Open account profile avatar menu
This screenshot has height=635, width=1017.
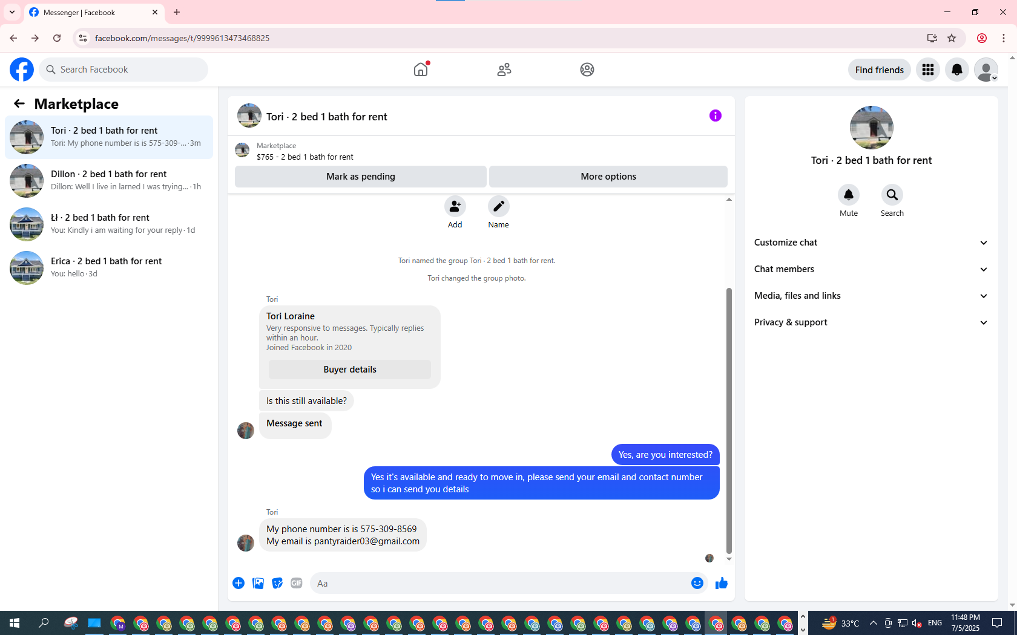pyautogui.click(x=986, y=70)
